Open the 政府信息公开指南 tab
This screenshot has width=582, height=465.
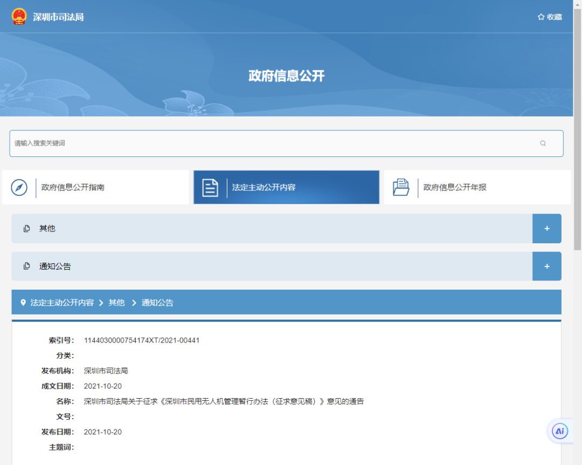73,188
